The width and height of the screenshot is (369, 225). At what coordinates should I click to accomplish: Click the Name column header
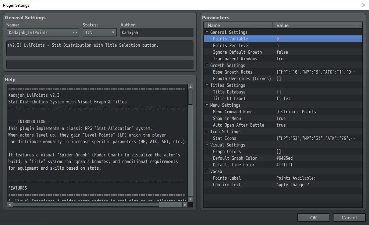point(238,25)
